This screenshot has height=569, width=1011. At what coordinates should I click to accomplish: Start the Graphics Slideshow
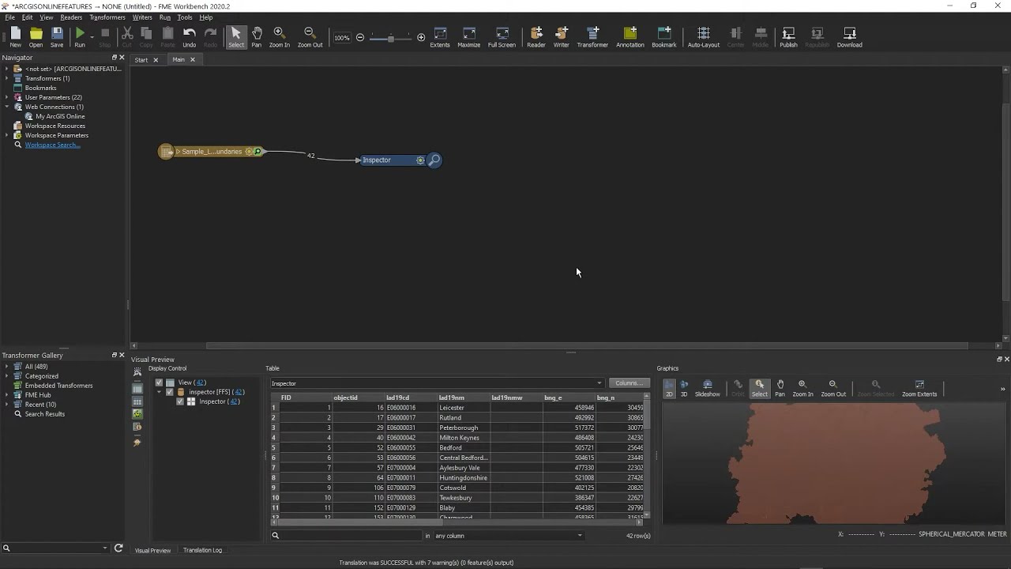pyautogui.click(x=707, y=387)
